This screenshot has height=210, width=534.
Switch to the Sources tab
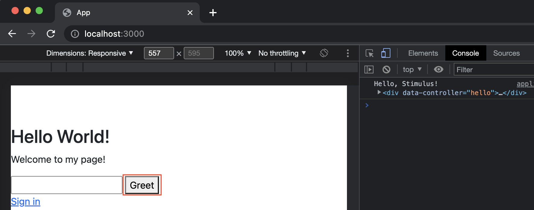[x=506, y=53]
